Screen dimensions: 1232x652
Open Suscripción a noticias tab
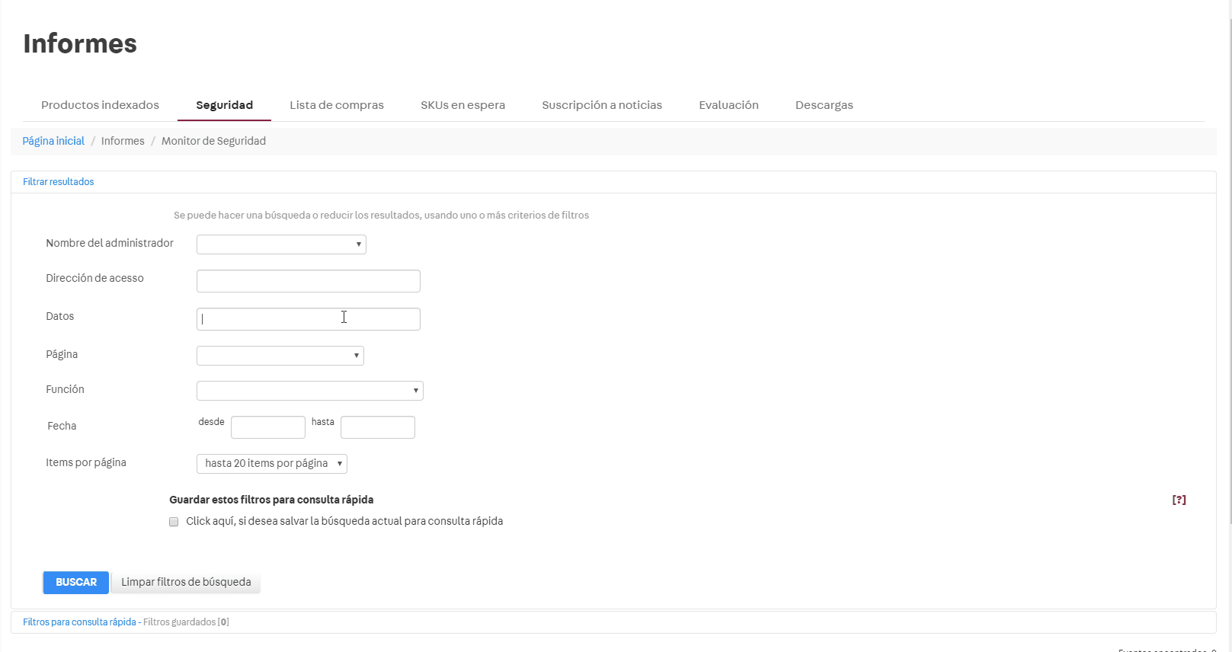601,105
